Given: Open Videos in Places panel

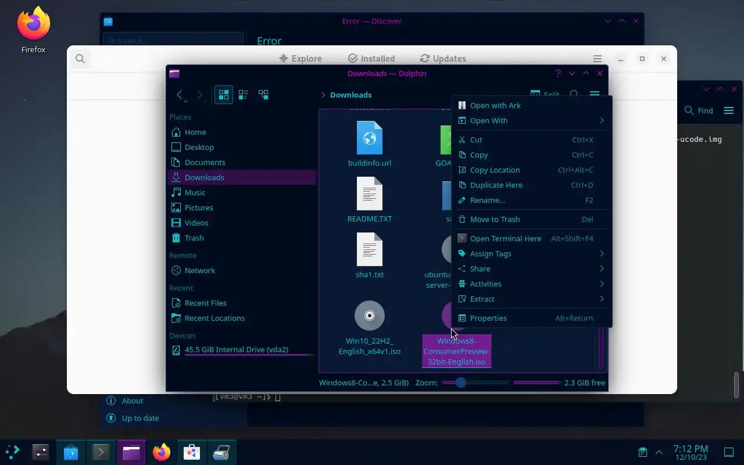Looking at the screenshot, I should tap(241, 223).
